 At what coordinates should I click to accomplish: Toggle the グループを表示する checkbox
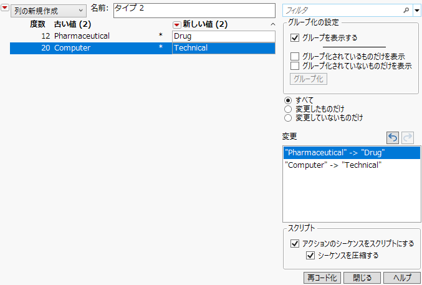(295, 37)
